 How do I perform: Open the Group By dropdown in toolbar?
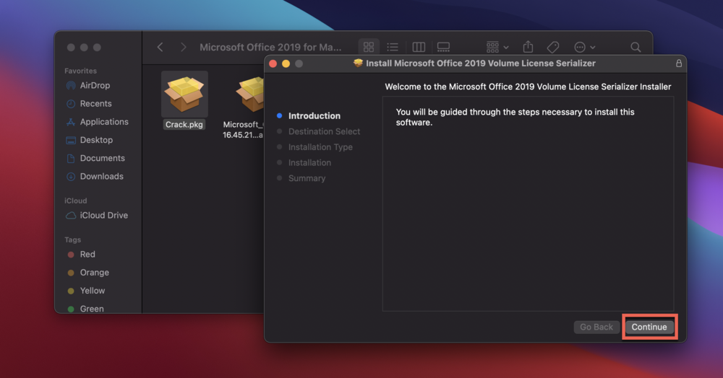coord(497,47)
